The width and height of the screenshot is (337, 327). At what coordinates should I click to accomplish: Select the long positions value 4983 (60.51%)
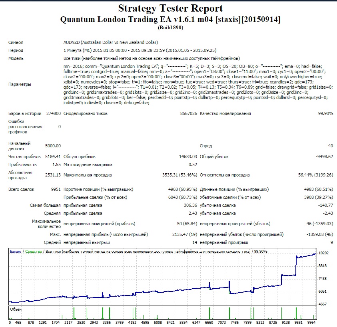coord(319,189)
